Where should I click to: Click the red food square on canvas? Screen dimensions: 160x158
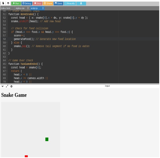click(x=26, y=156)
